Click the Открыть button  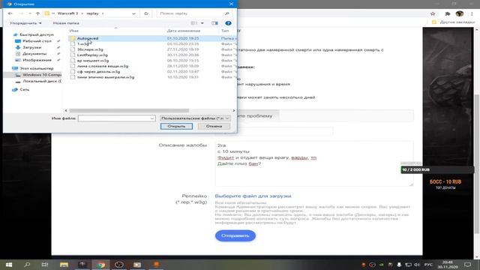coord(177,126)
